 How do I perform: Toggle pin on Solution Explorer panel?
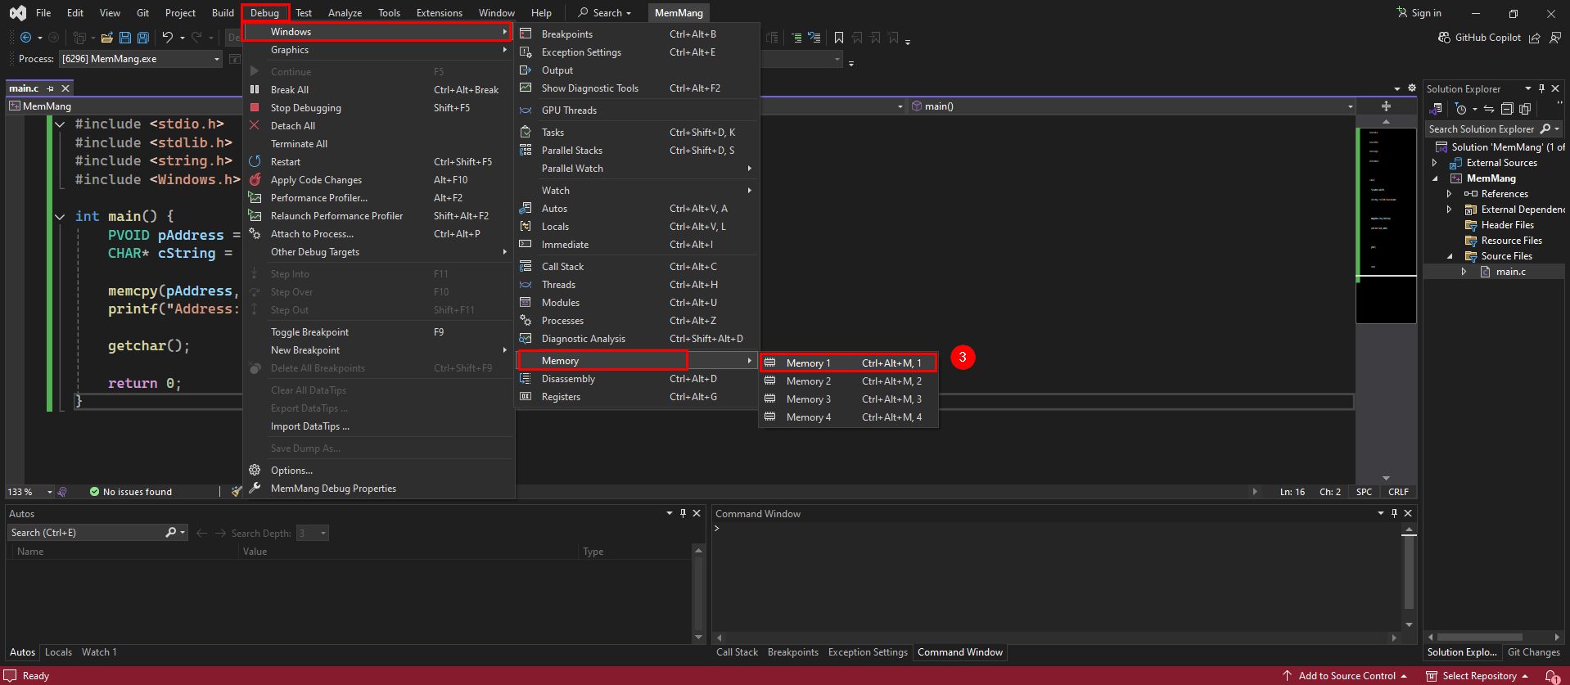point(1541,88)
